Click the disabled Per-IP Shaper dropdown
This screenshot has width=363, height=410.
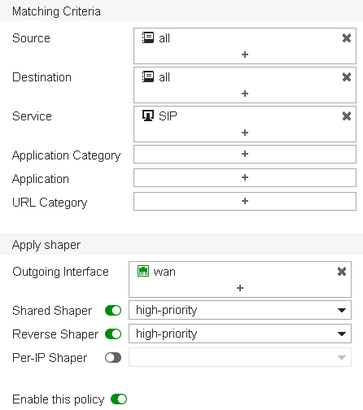[240, 357]
